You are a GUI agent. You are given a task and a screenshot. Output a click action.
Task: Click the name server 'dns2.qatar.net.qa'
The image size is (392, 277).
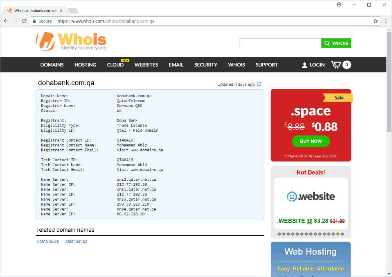pyautogui.click(x=137, y=179)
